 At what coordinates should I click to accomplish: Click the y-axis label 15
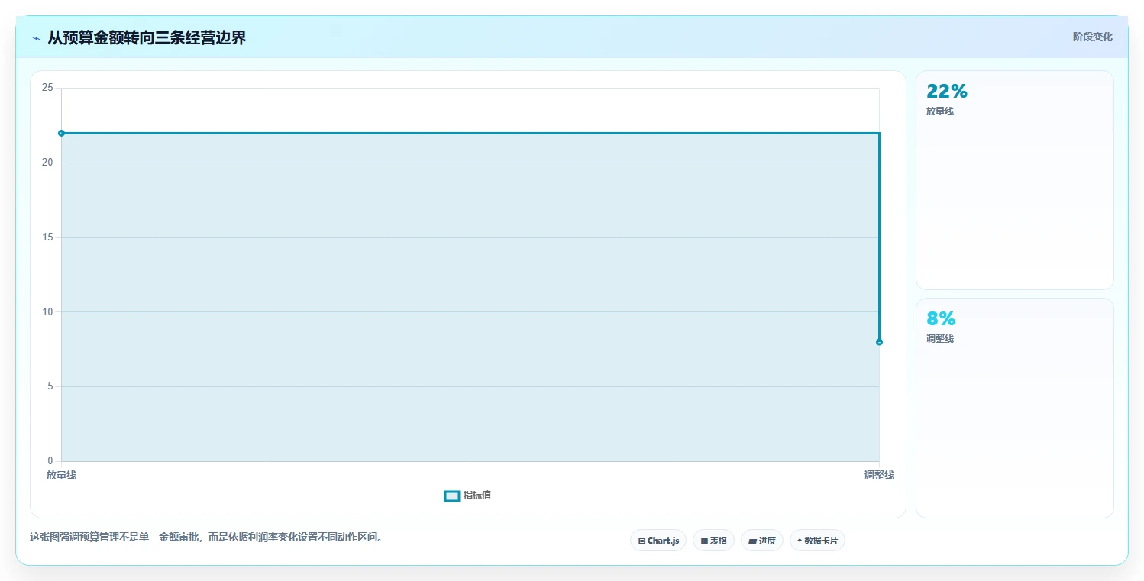point(47,237)
